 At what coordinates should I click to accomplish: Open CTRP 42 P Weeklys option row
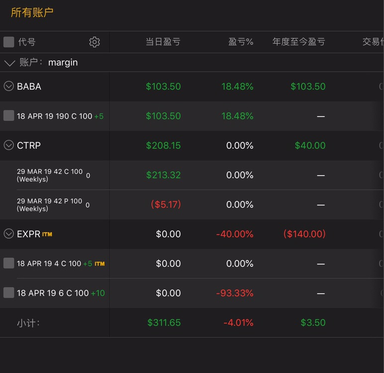(50, 204)
